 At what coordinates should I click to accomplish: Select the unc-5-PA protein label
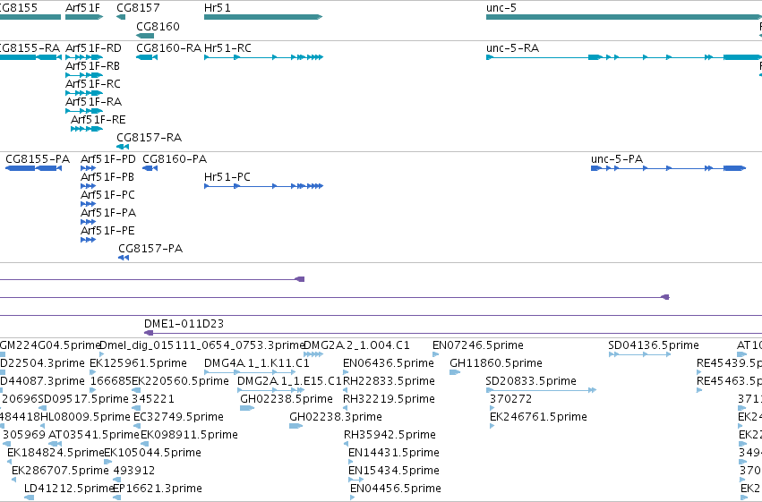[617, 159]
